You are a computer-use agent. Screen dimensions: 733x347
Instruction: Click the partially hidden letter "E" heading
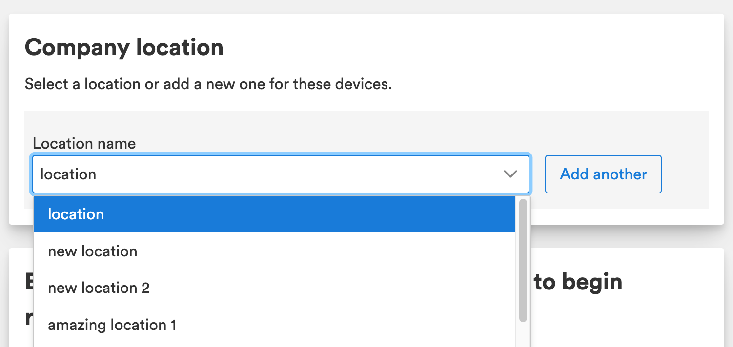(x=29, y=282)
